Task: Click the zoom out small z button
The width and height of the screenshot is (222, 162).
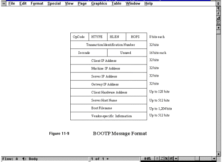Action: pos(157,158)
